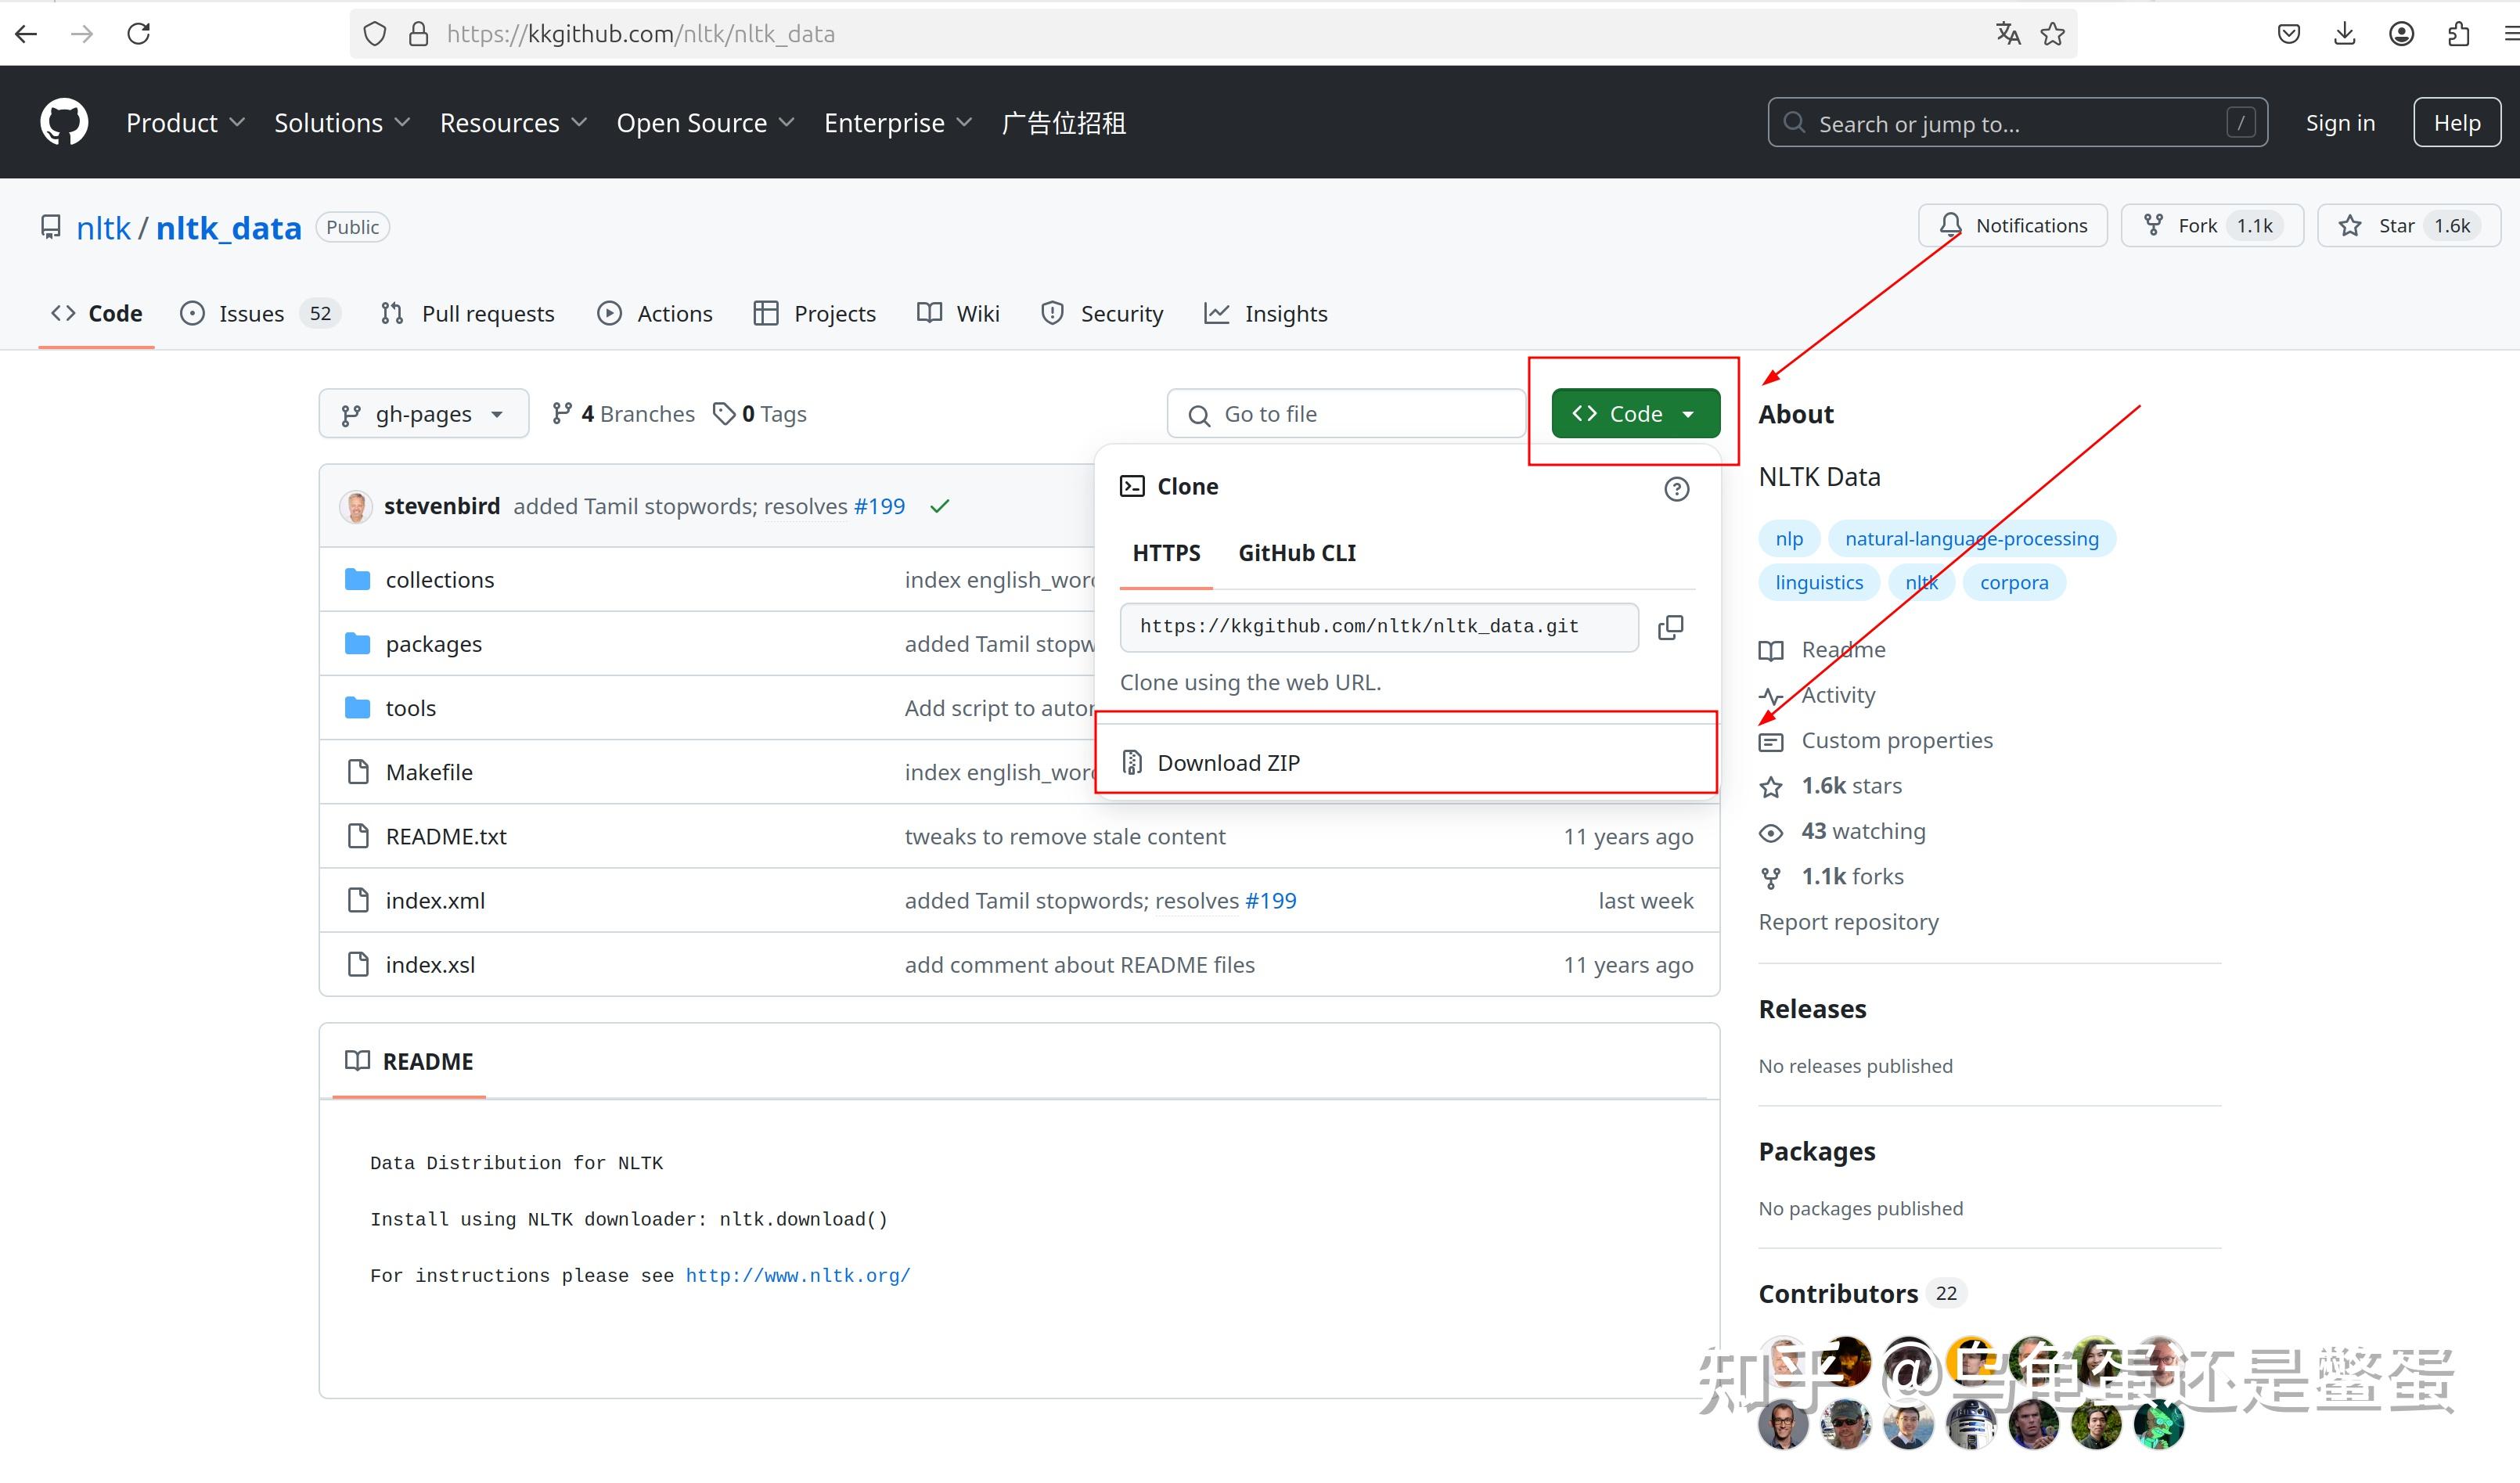Expand the gh-pages branch selector
Screen dimensions: 2520x1483
tap(423, 414)
